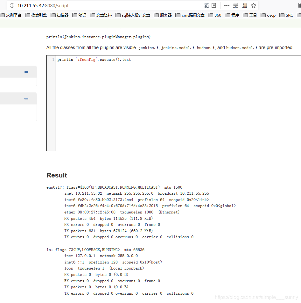Click the network server extension icon
The height and width of the screenshot is (303, 301).
coord(236,5)
